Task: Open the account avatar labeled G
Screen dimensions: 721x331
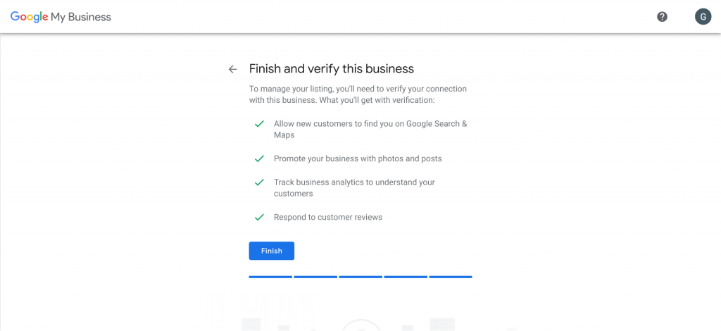Action: point(703,17)
